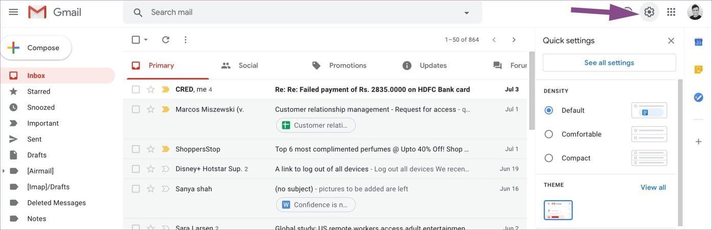Switch to the Primary tab

tap(168, 65)
